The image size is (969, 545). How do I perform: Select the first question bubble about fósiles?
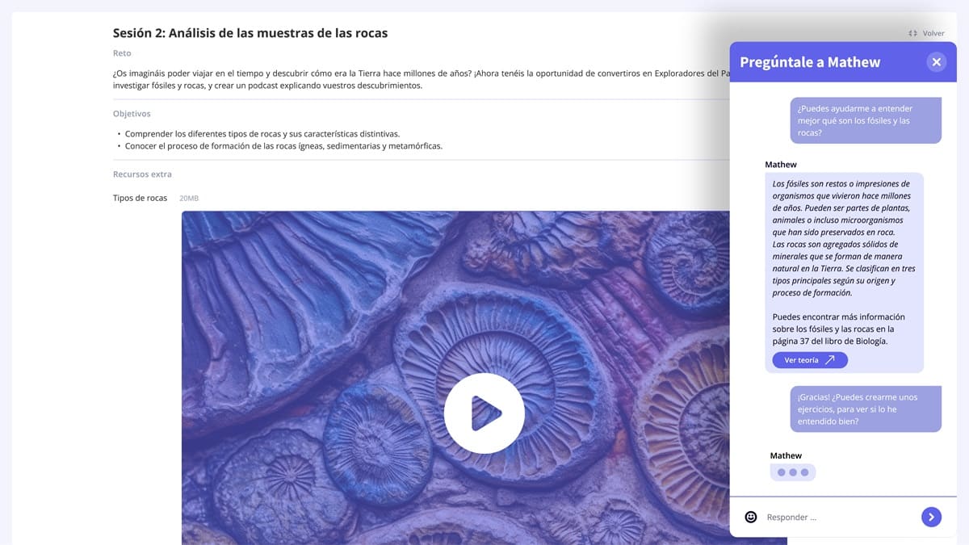pyautogui.click(x=854, y=120)
